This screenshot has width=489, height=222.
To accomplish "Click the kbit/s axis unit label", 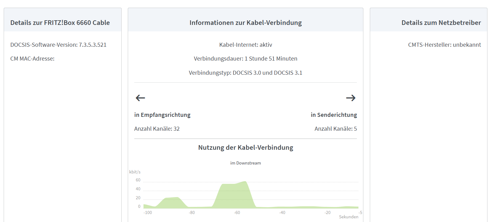I will (135, 172).
